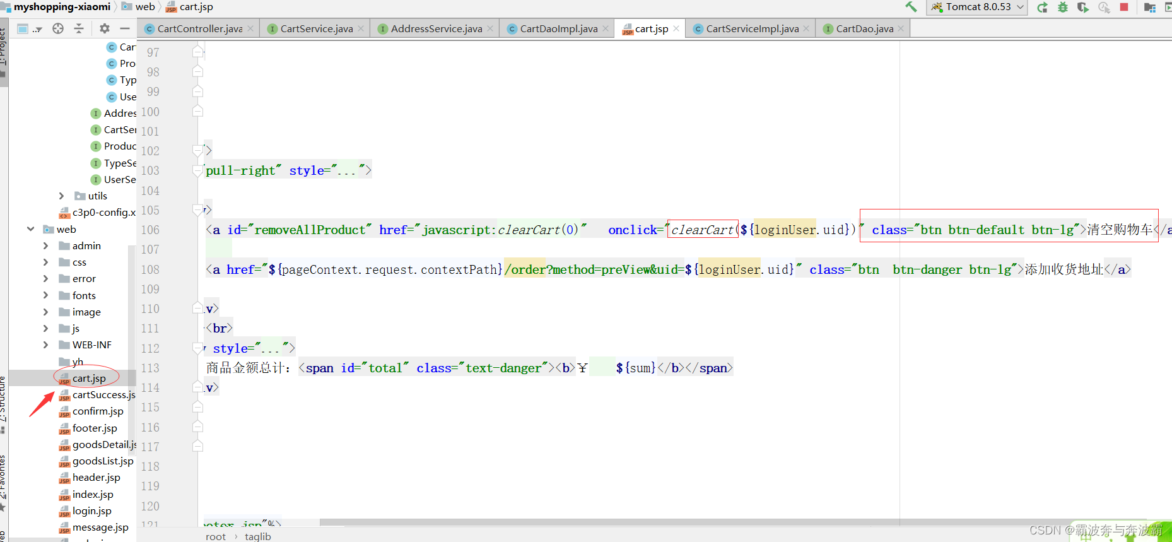Click the Project tree vertical scrollbar

click(132, 350)
